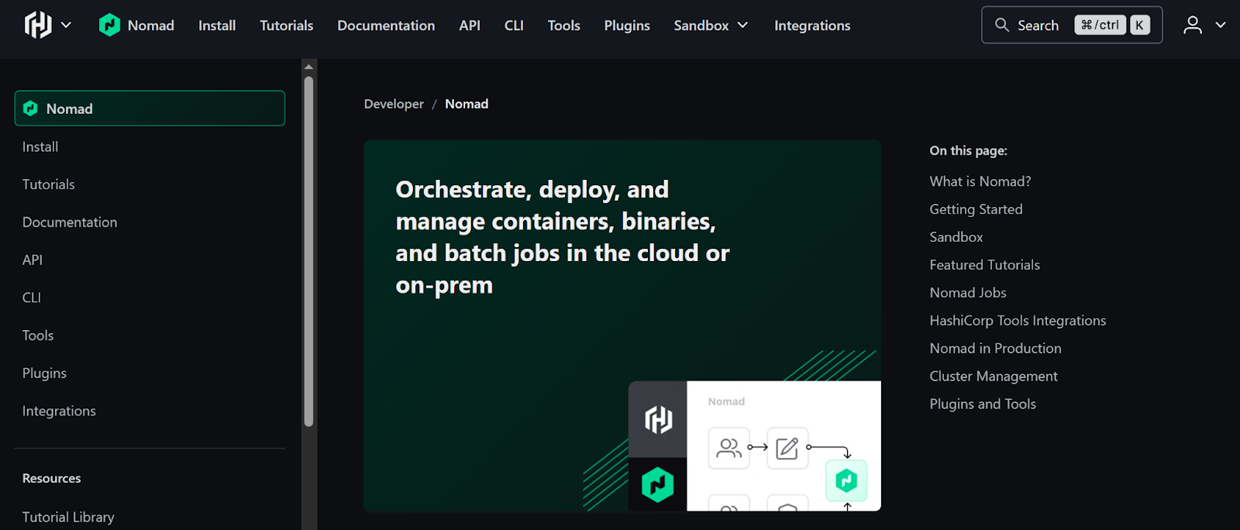Screen dimensions: 1240x530
Task: Click the Resources heading in the sidebar
Action: tap(52, 478)
